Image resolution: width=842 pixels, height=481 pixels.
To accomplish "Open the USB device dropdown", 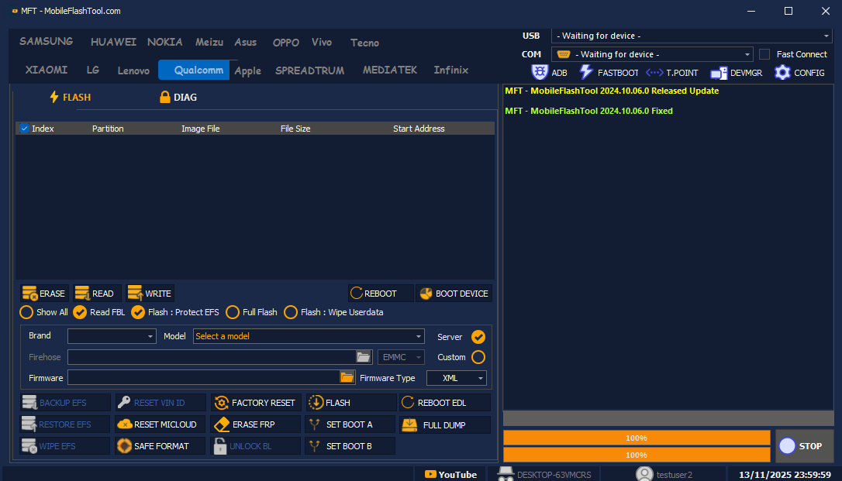I will click(692, 36).
